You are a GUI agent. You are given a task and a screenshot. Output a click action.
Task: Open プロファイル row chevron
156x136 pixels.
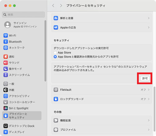[149, 130]
